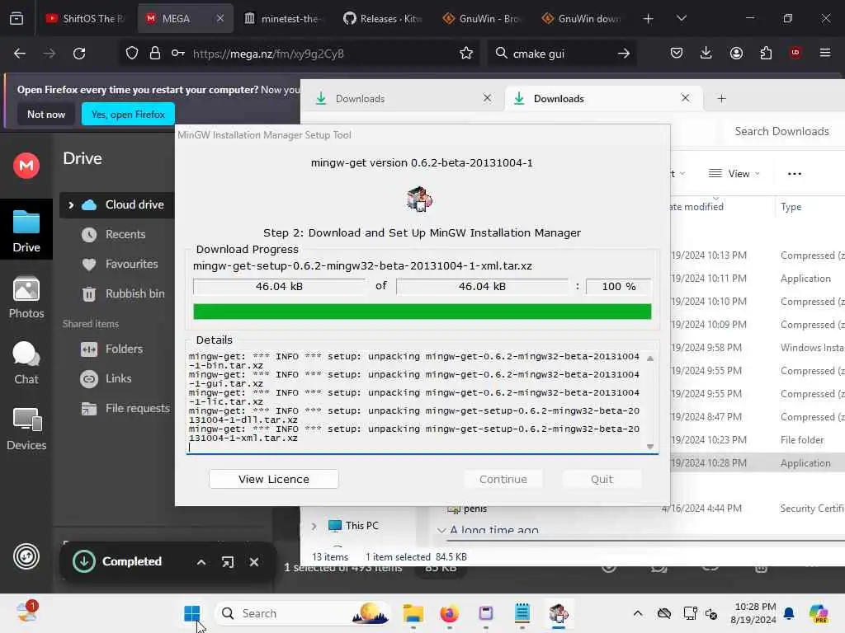Open Devices in MEGA sidebar

pos(26,429)
